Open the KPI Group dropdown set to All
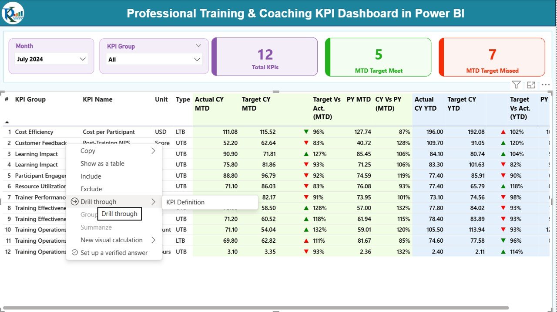 pyautogui.click(x=198, y=59)
